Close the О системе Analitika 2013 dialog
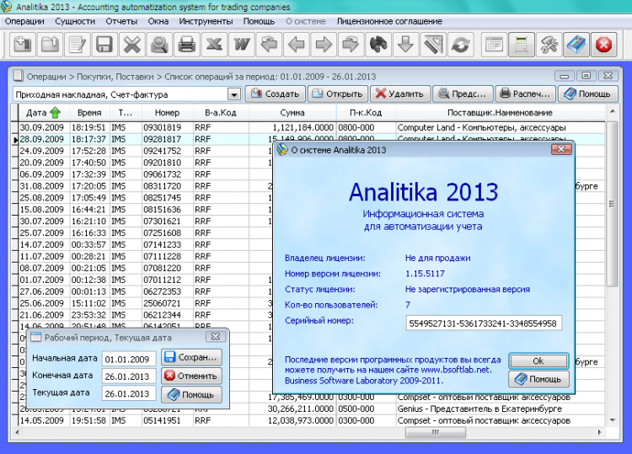Viewport: 632px width, 454px height. (x=560, y=149)
